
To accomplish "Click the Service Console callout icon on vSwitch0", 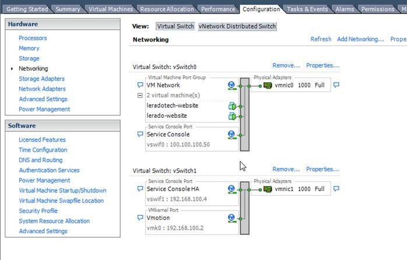I will coord(140,134).
